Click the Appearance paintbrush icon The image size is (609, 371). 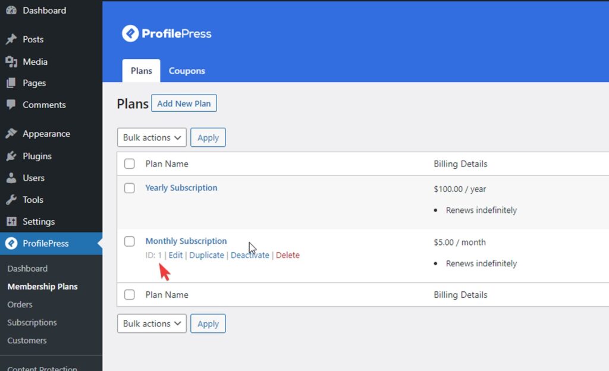(x=11, y=134)
